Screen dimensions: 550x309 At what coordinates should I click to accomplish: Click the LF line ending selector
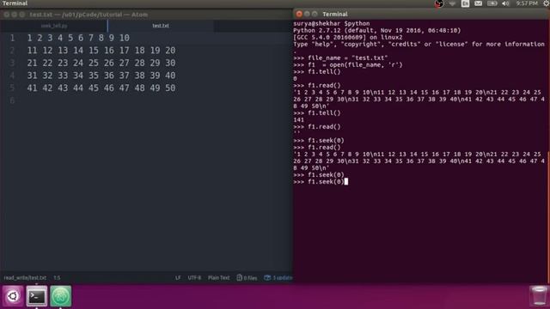tap(178, 278)
